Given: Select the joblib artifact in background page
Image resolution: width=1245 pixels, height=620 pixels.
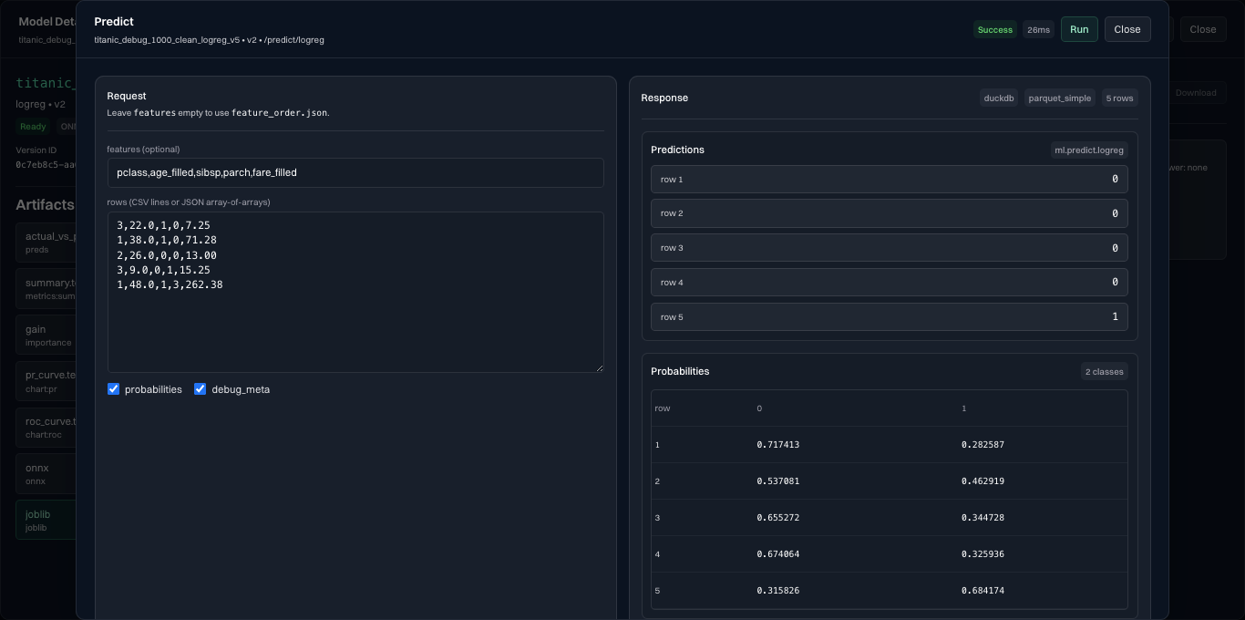Looking at the screenshot, I should (x=46, y=520).
